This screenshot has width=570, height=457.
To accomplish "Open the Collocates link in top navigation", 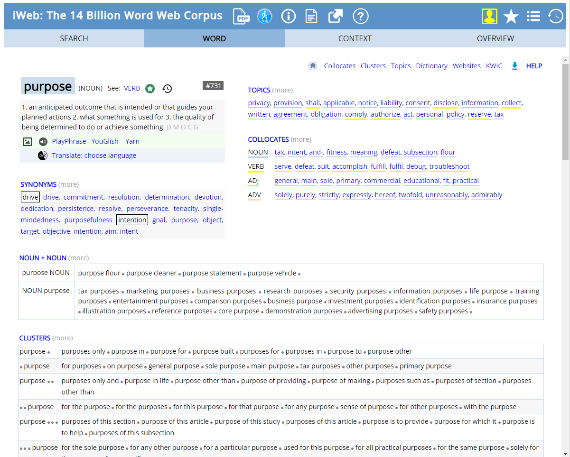I will (x=340, y=66).
